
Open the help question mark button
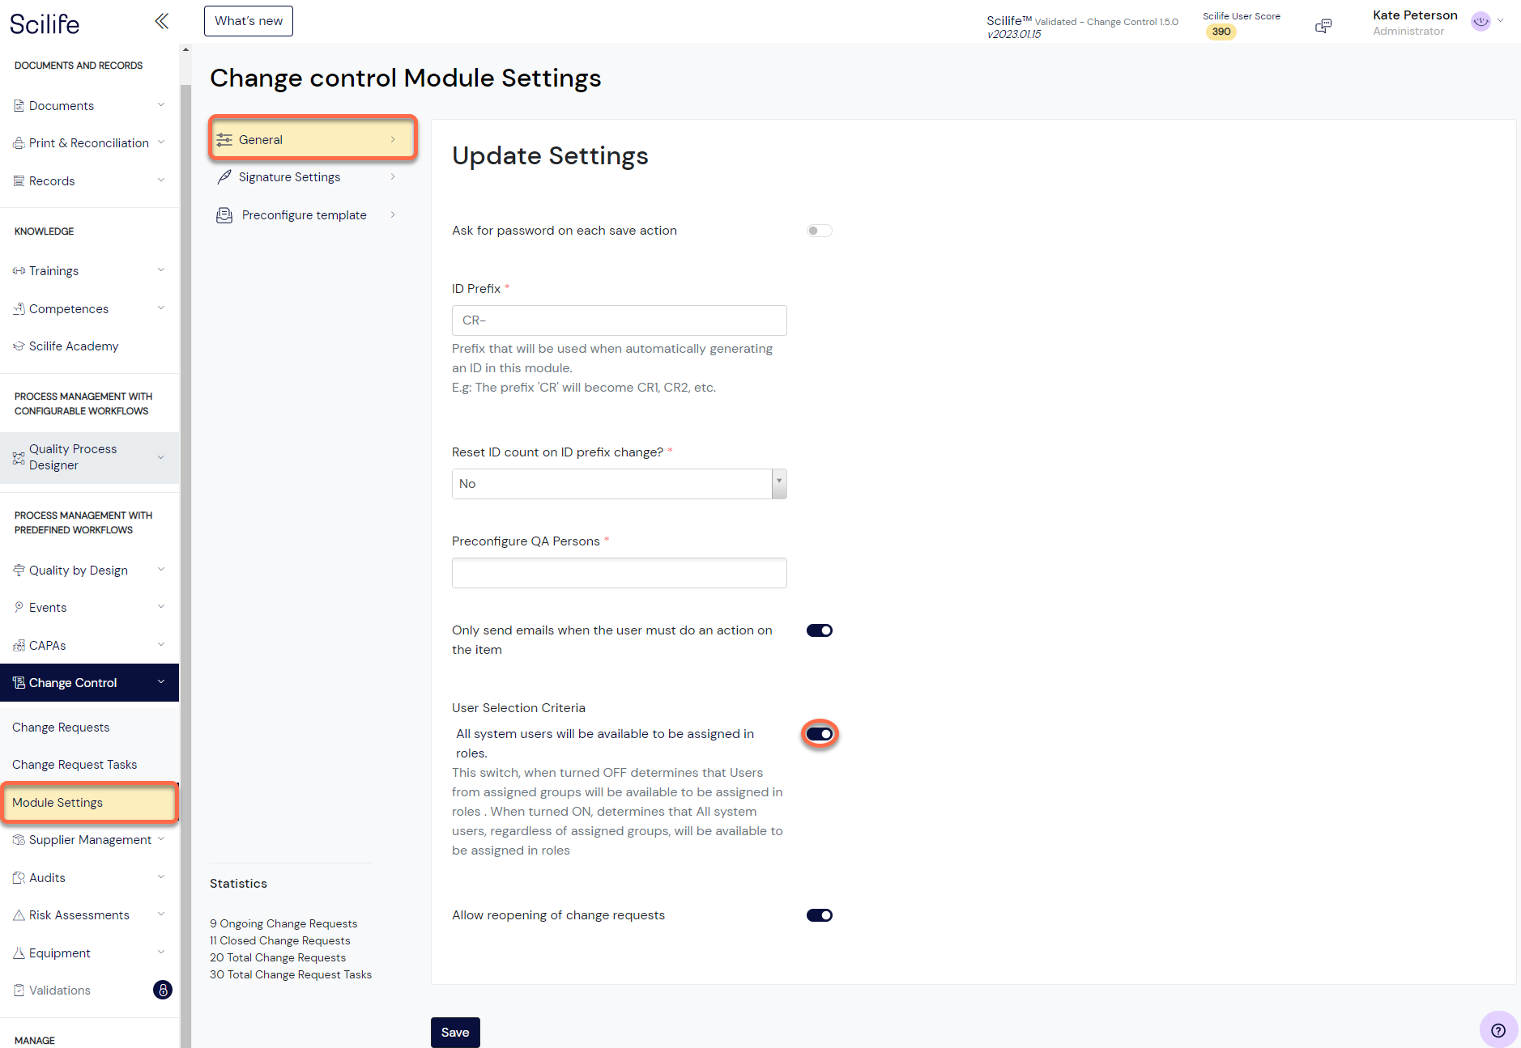(1498, 1030)
